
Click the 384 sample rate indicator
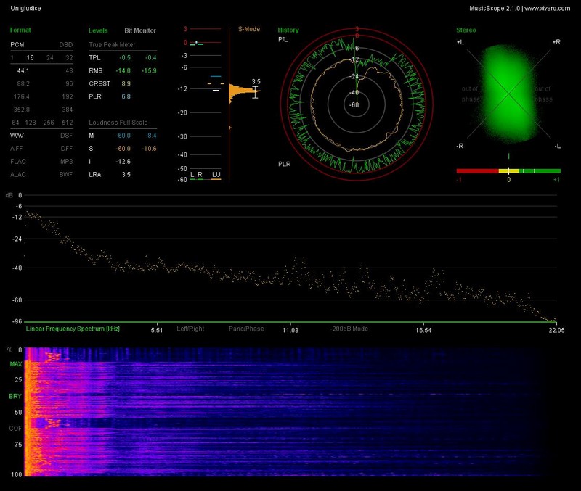point(68,110)
